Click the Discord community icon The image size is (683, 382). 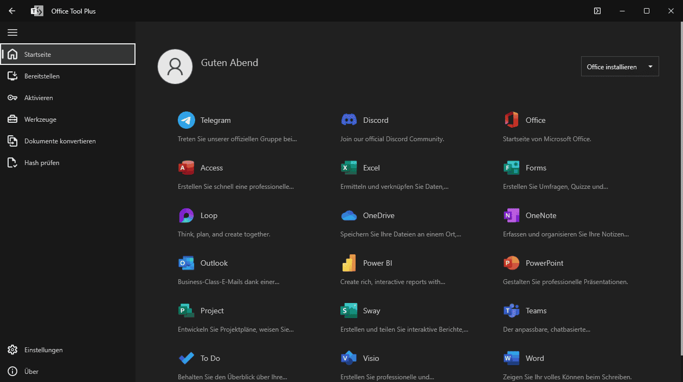[349, 120]
